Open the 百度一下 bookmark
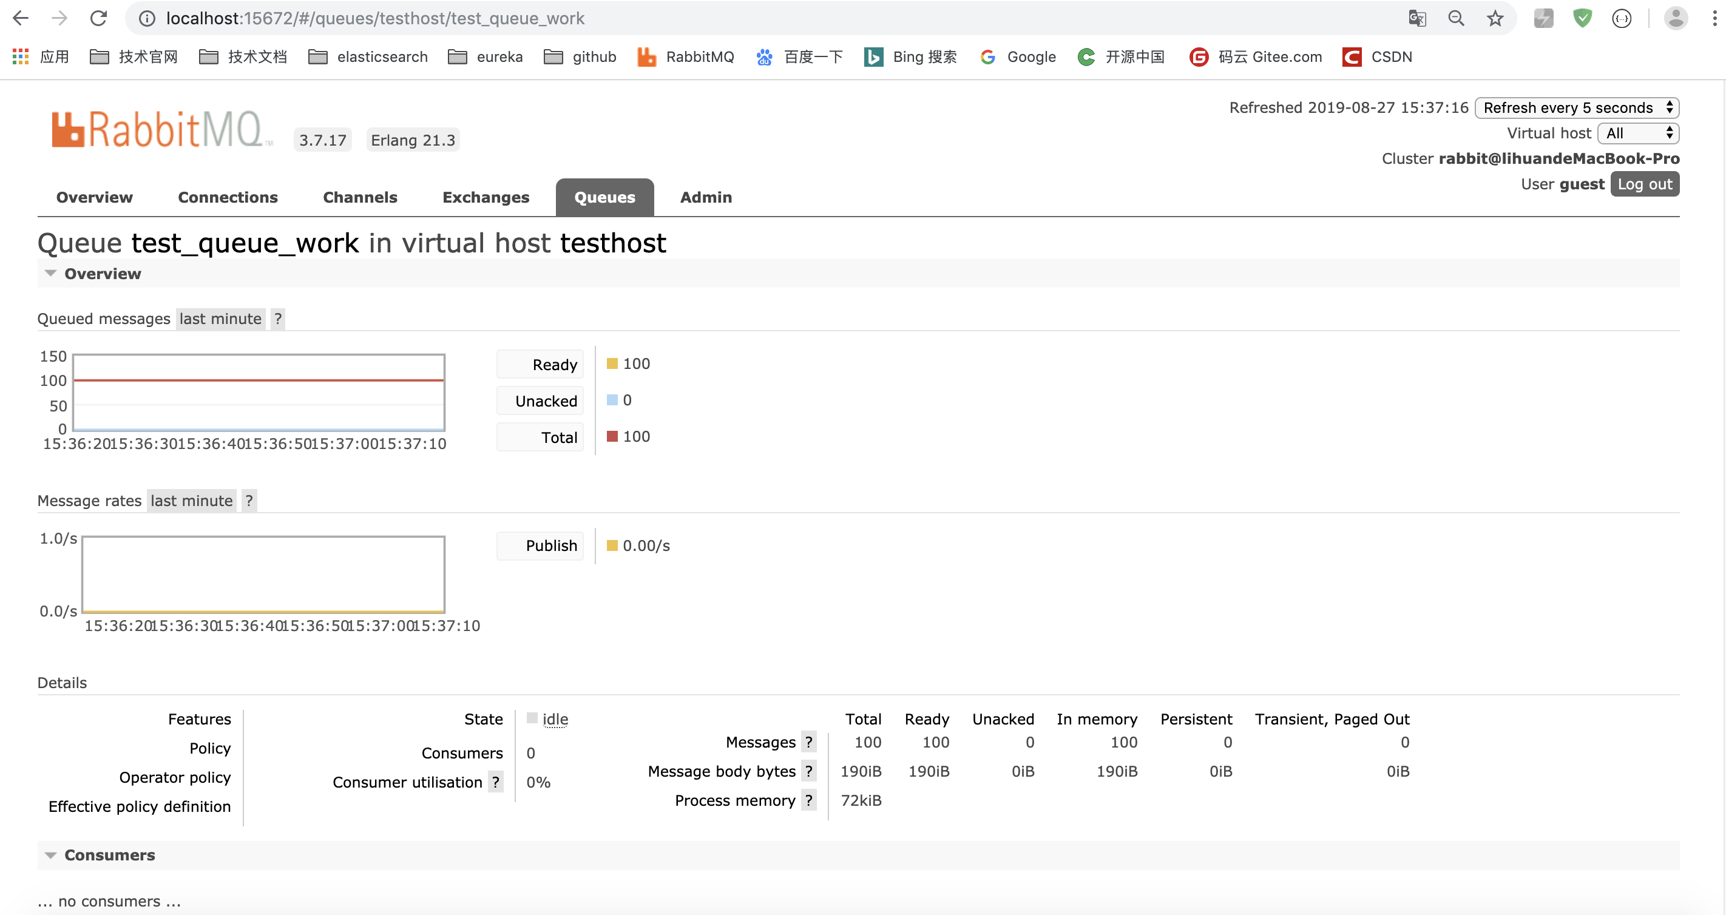This screenshot has height=915, width=1726. pos(799,57)
